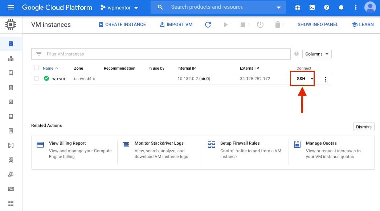Click the Reset instance power icon
The image size is (380, 211).
click(260, 24)
